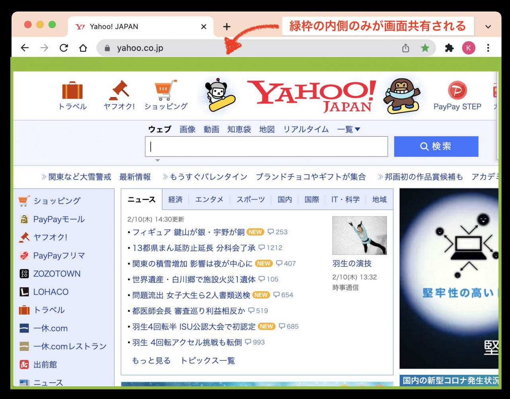Open the 羽生の演技 skating thumbnail
Viewport: 510px width, 399px height.
359,236
